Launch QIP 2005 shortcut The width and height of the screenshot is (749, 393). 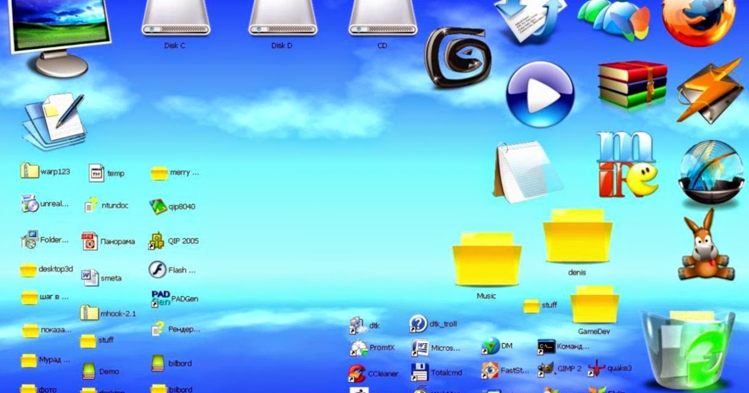pyautogui.click(x=156, y=241)
